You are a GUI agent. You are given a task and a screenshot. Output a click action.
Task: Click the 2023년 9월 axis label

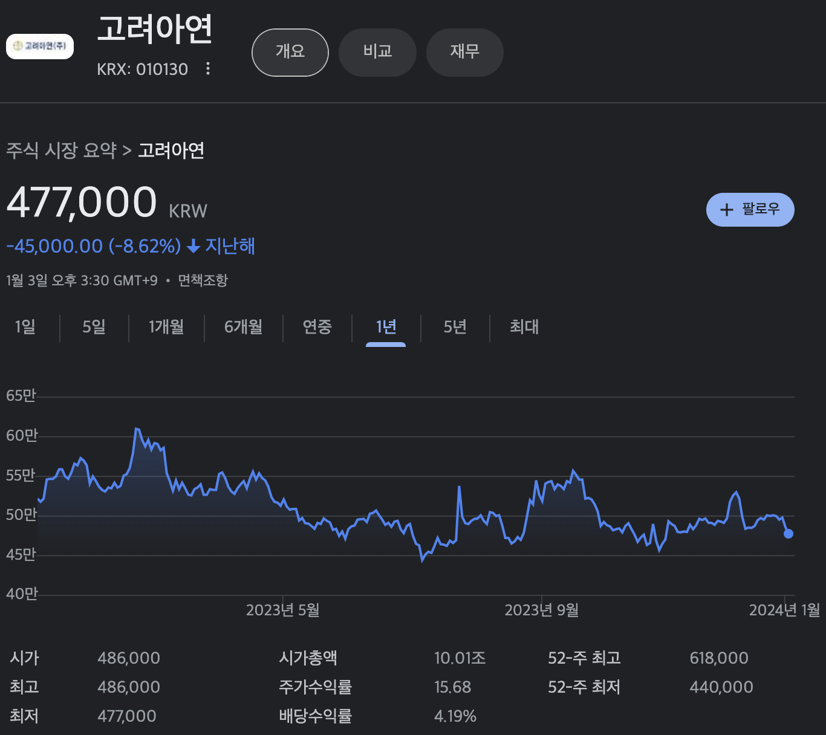click(542, 610)
